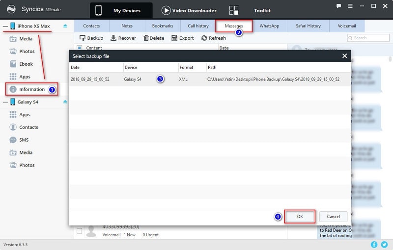The image size is (393, 250).
Task: Open Ebook in the sidebar
Action: pyautogui.click(x=21, y=64)
